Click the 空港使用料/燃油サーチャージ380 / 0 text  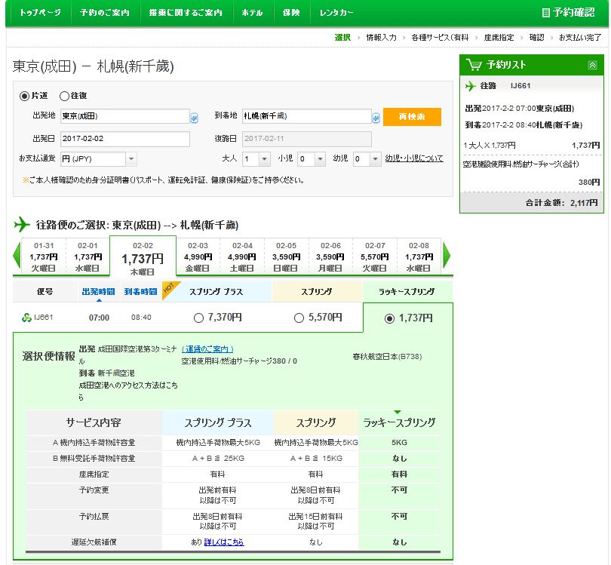click(x=239, y=361)
